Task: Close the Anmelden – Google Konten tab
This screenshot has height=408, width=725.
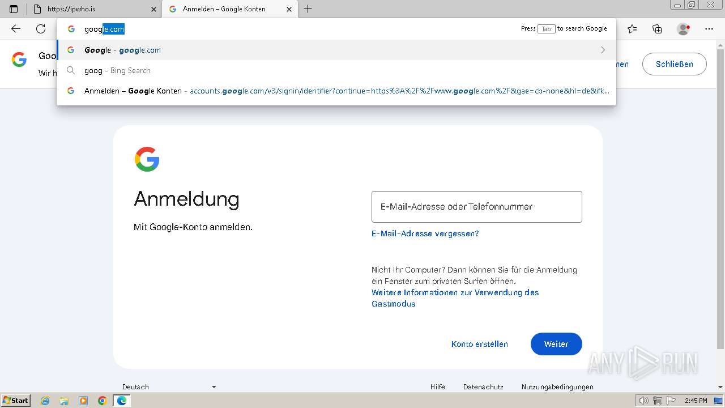Action: [x=289, y=9]
